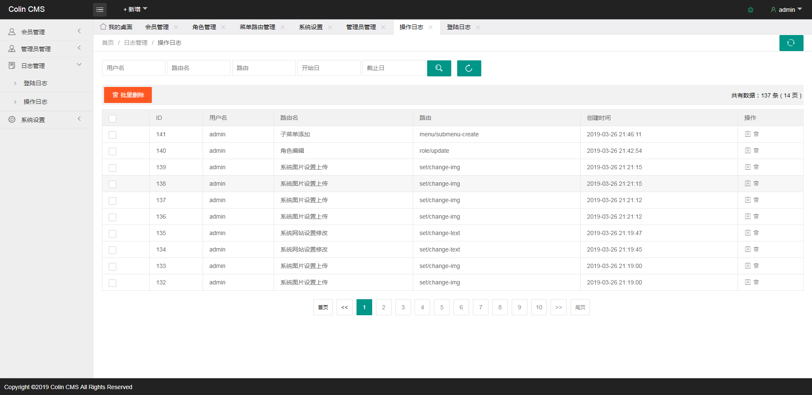The image size is (812, 395).
Task: Delete log row ID 138
Action: [x=756, y=184]
